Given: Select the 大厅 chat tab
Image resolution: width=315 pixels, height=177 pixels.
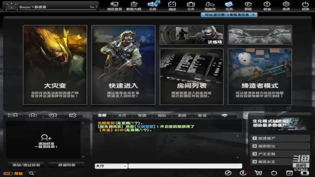Looking at the screenshot, I should coord(122,116).
